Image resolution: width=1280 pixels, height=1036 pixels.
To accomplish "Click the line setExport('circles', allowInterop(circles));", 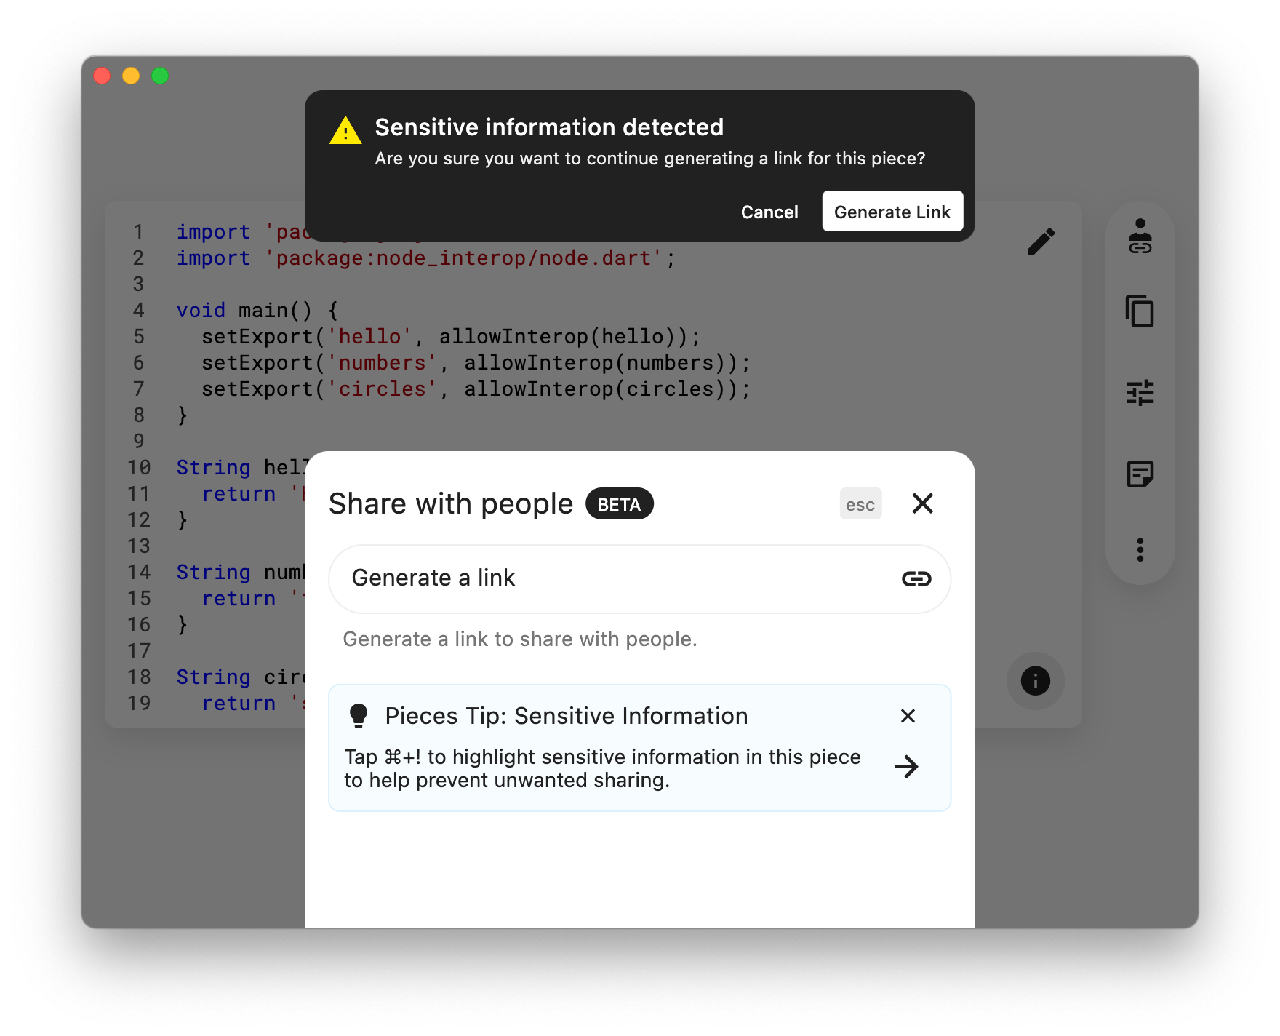I will click(x=476, y=389).
